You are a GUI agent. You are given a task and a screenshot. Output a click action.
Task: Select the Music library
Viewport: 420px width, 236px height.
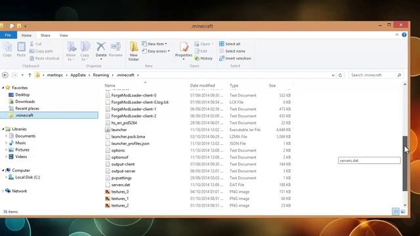pos(18,143)
